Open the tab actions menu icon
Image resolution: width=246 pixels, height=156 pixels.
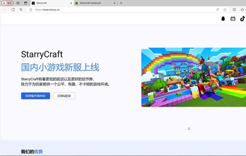(x=26, y=3)
